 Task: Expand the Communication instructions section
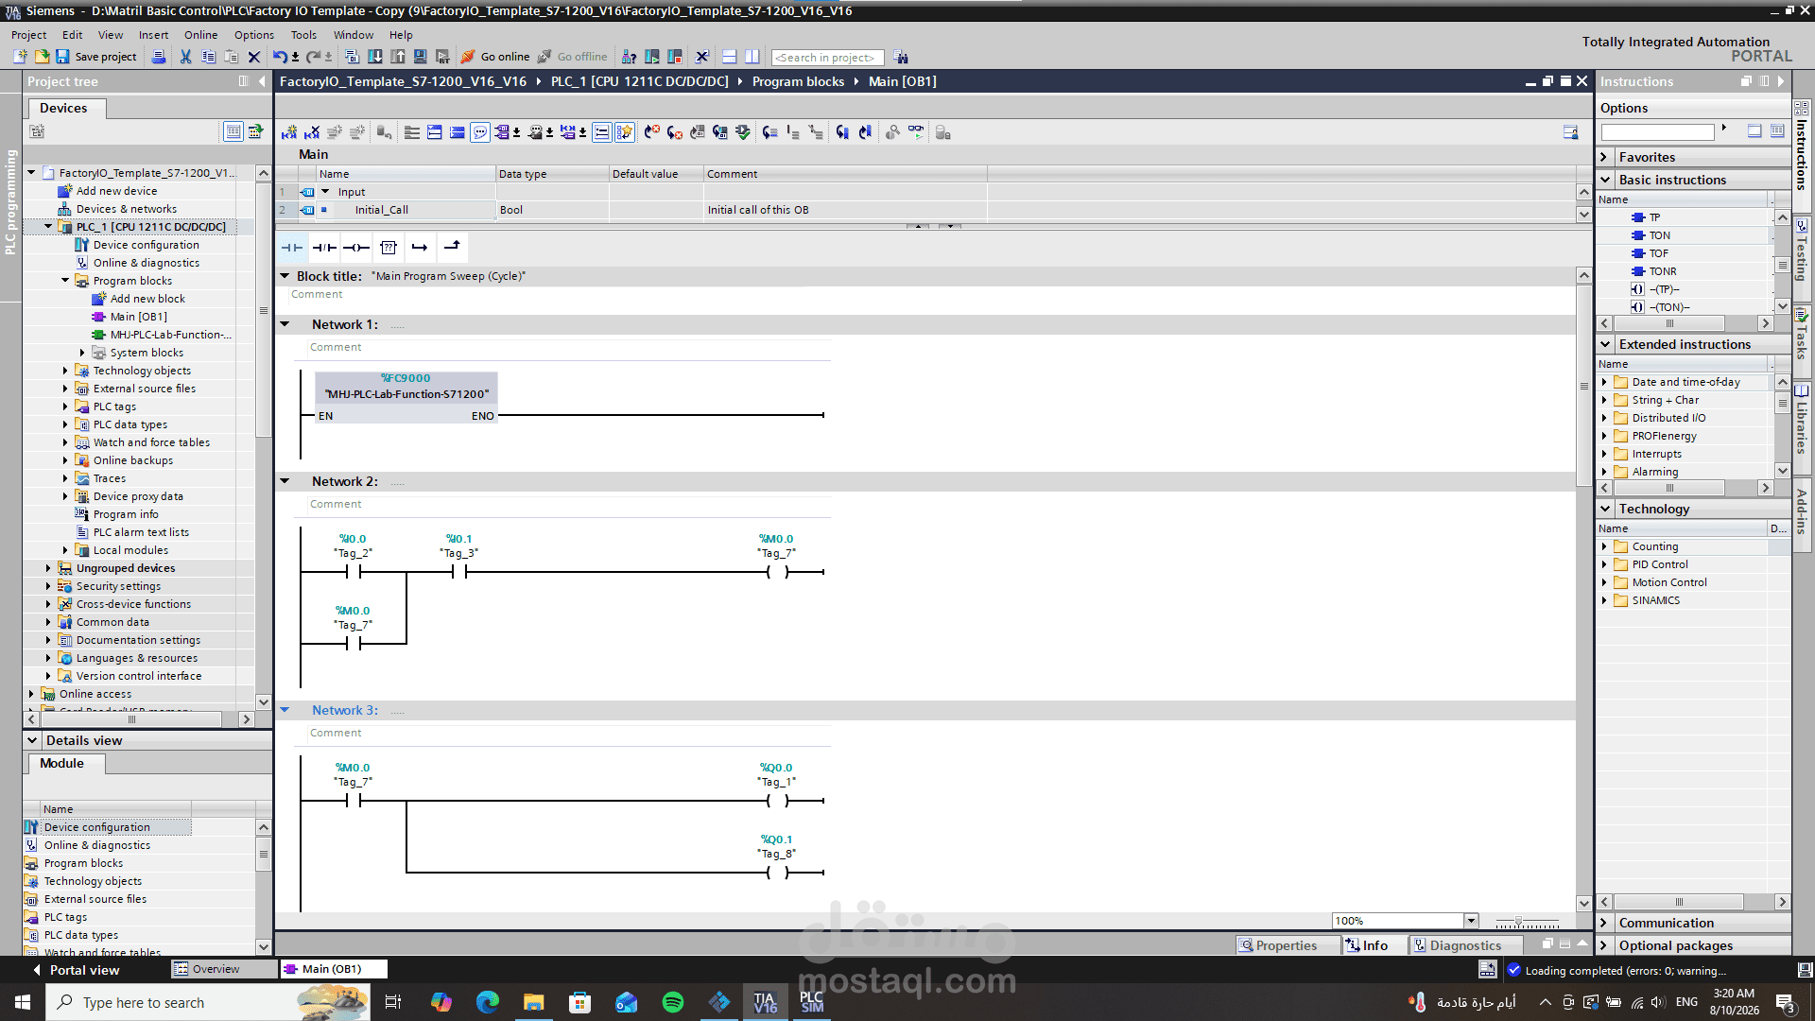coord(1605,923)
